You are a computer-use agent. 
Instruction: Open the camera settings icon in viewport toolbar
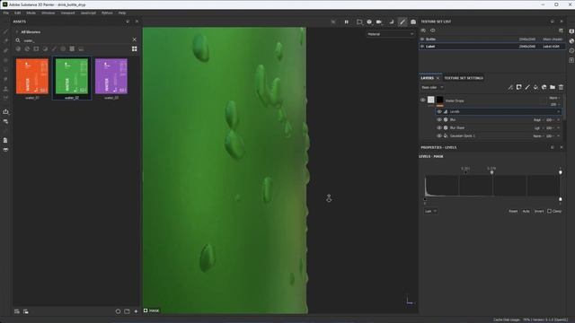coord(379,22)
